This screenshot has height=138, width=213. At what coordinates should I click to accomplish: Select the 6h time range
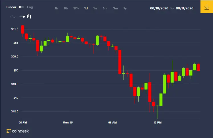coord(66,8)
